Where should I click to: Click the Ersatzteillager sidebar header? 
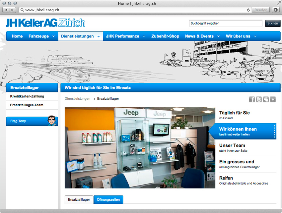coord(32,88)
